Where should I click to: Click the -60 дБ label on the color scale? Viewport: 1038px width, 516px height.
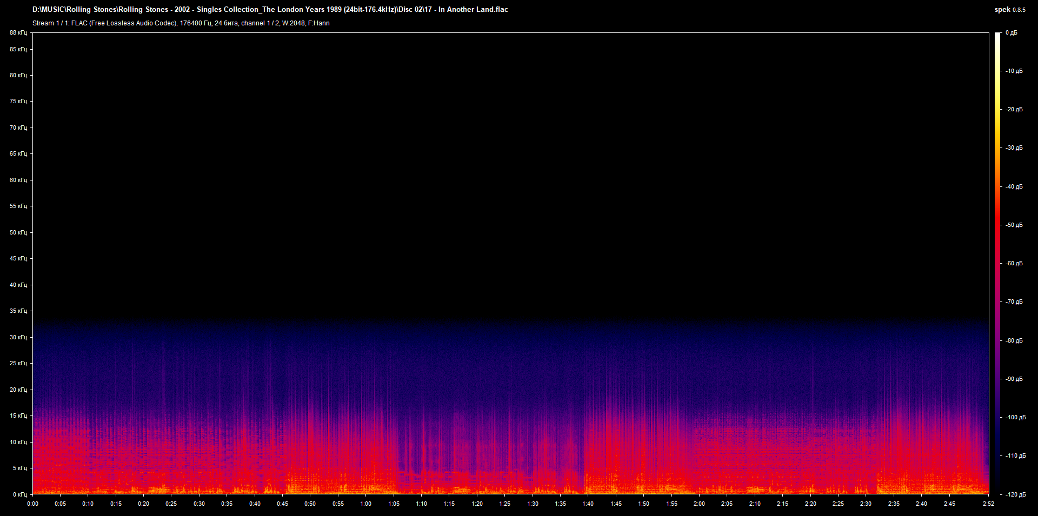(1015, 264)
